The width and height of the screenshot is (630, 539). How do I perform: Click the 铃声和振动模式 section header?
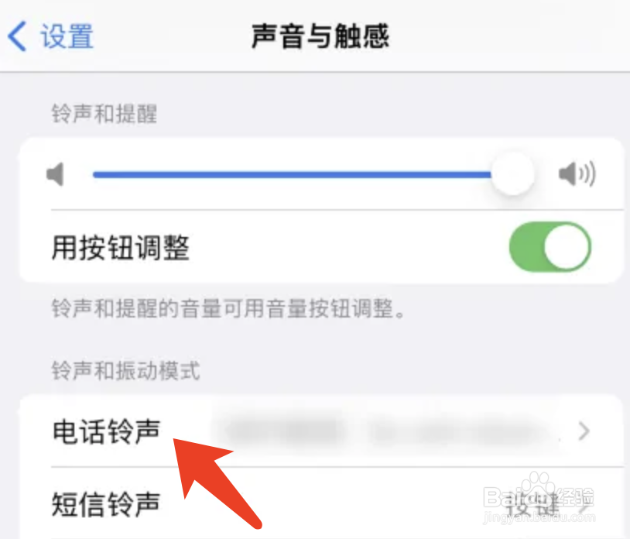pyautogui.click(x=125, y=370)
